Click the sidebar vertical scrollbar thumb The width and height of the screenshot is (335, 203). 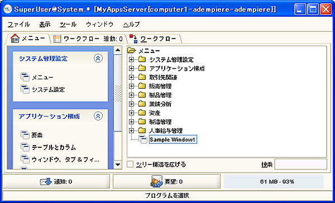(x=118, y=93)
